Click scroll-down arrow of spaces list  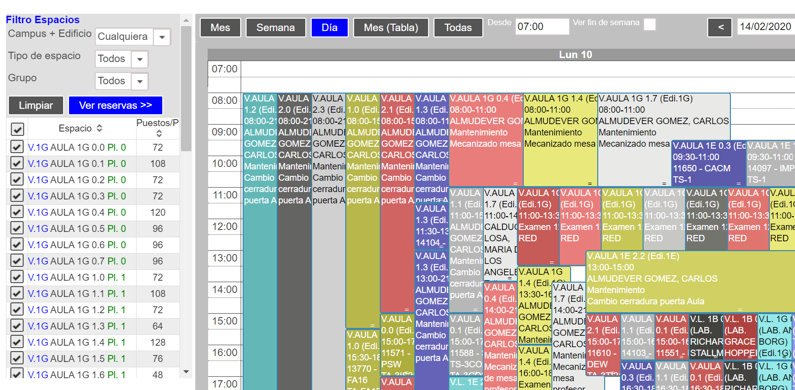click(186, 372)
